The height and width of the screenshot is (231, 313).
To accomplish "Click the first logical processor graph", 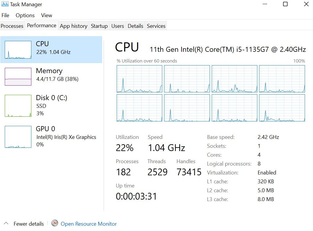I will click(x=139, y=78).
